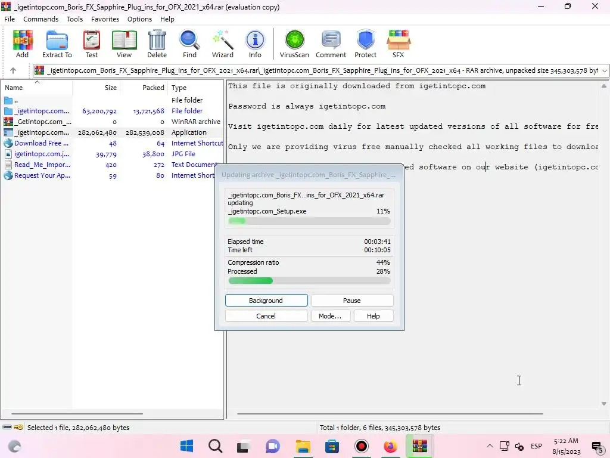Open the Options menu
Image resolution: width=610 pixels, height=458 pixels.
tap(139, 19)
